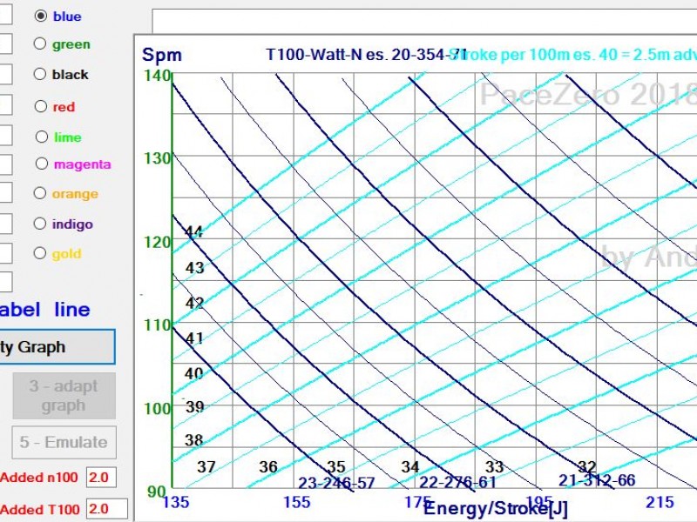
Task: Select the magenta radio button
Action: tap(42, 164)
